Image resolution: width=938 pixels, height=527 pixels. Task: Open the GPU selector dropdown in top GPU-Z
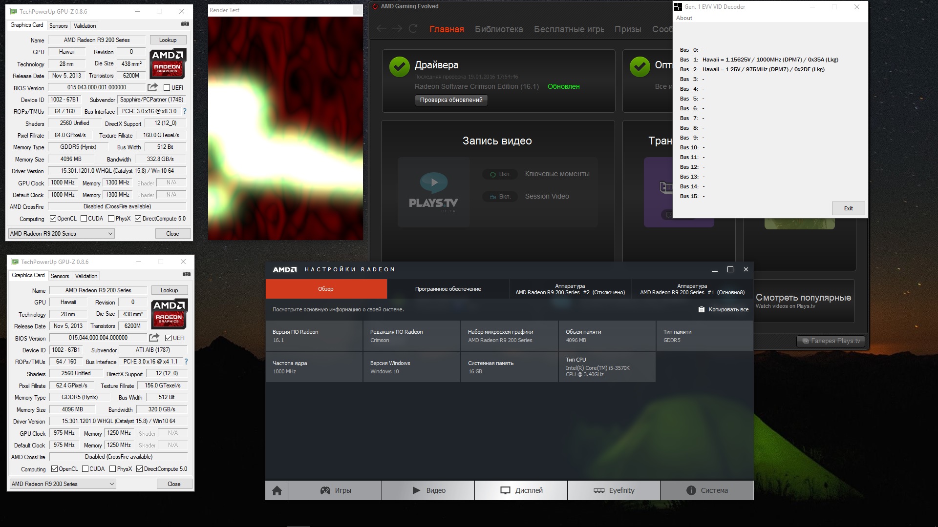[61, 234]
